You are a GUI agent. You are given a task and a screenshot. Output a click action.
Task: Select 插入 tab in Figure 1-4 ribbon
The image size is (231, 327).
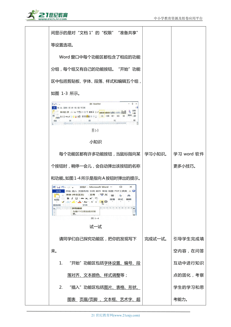(74, 191)
